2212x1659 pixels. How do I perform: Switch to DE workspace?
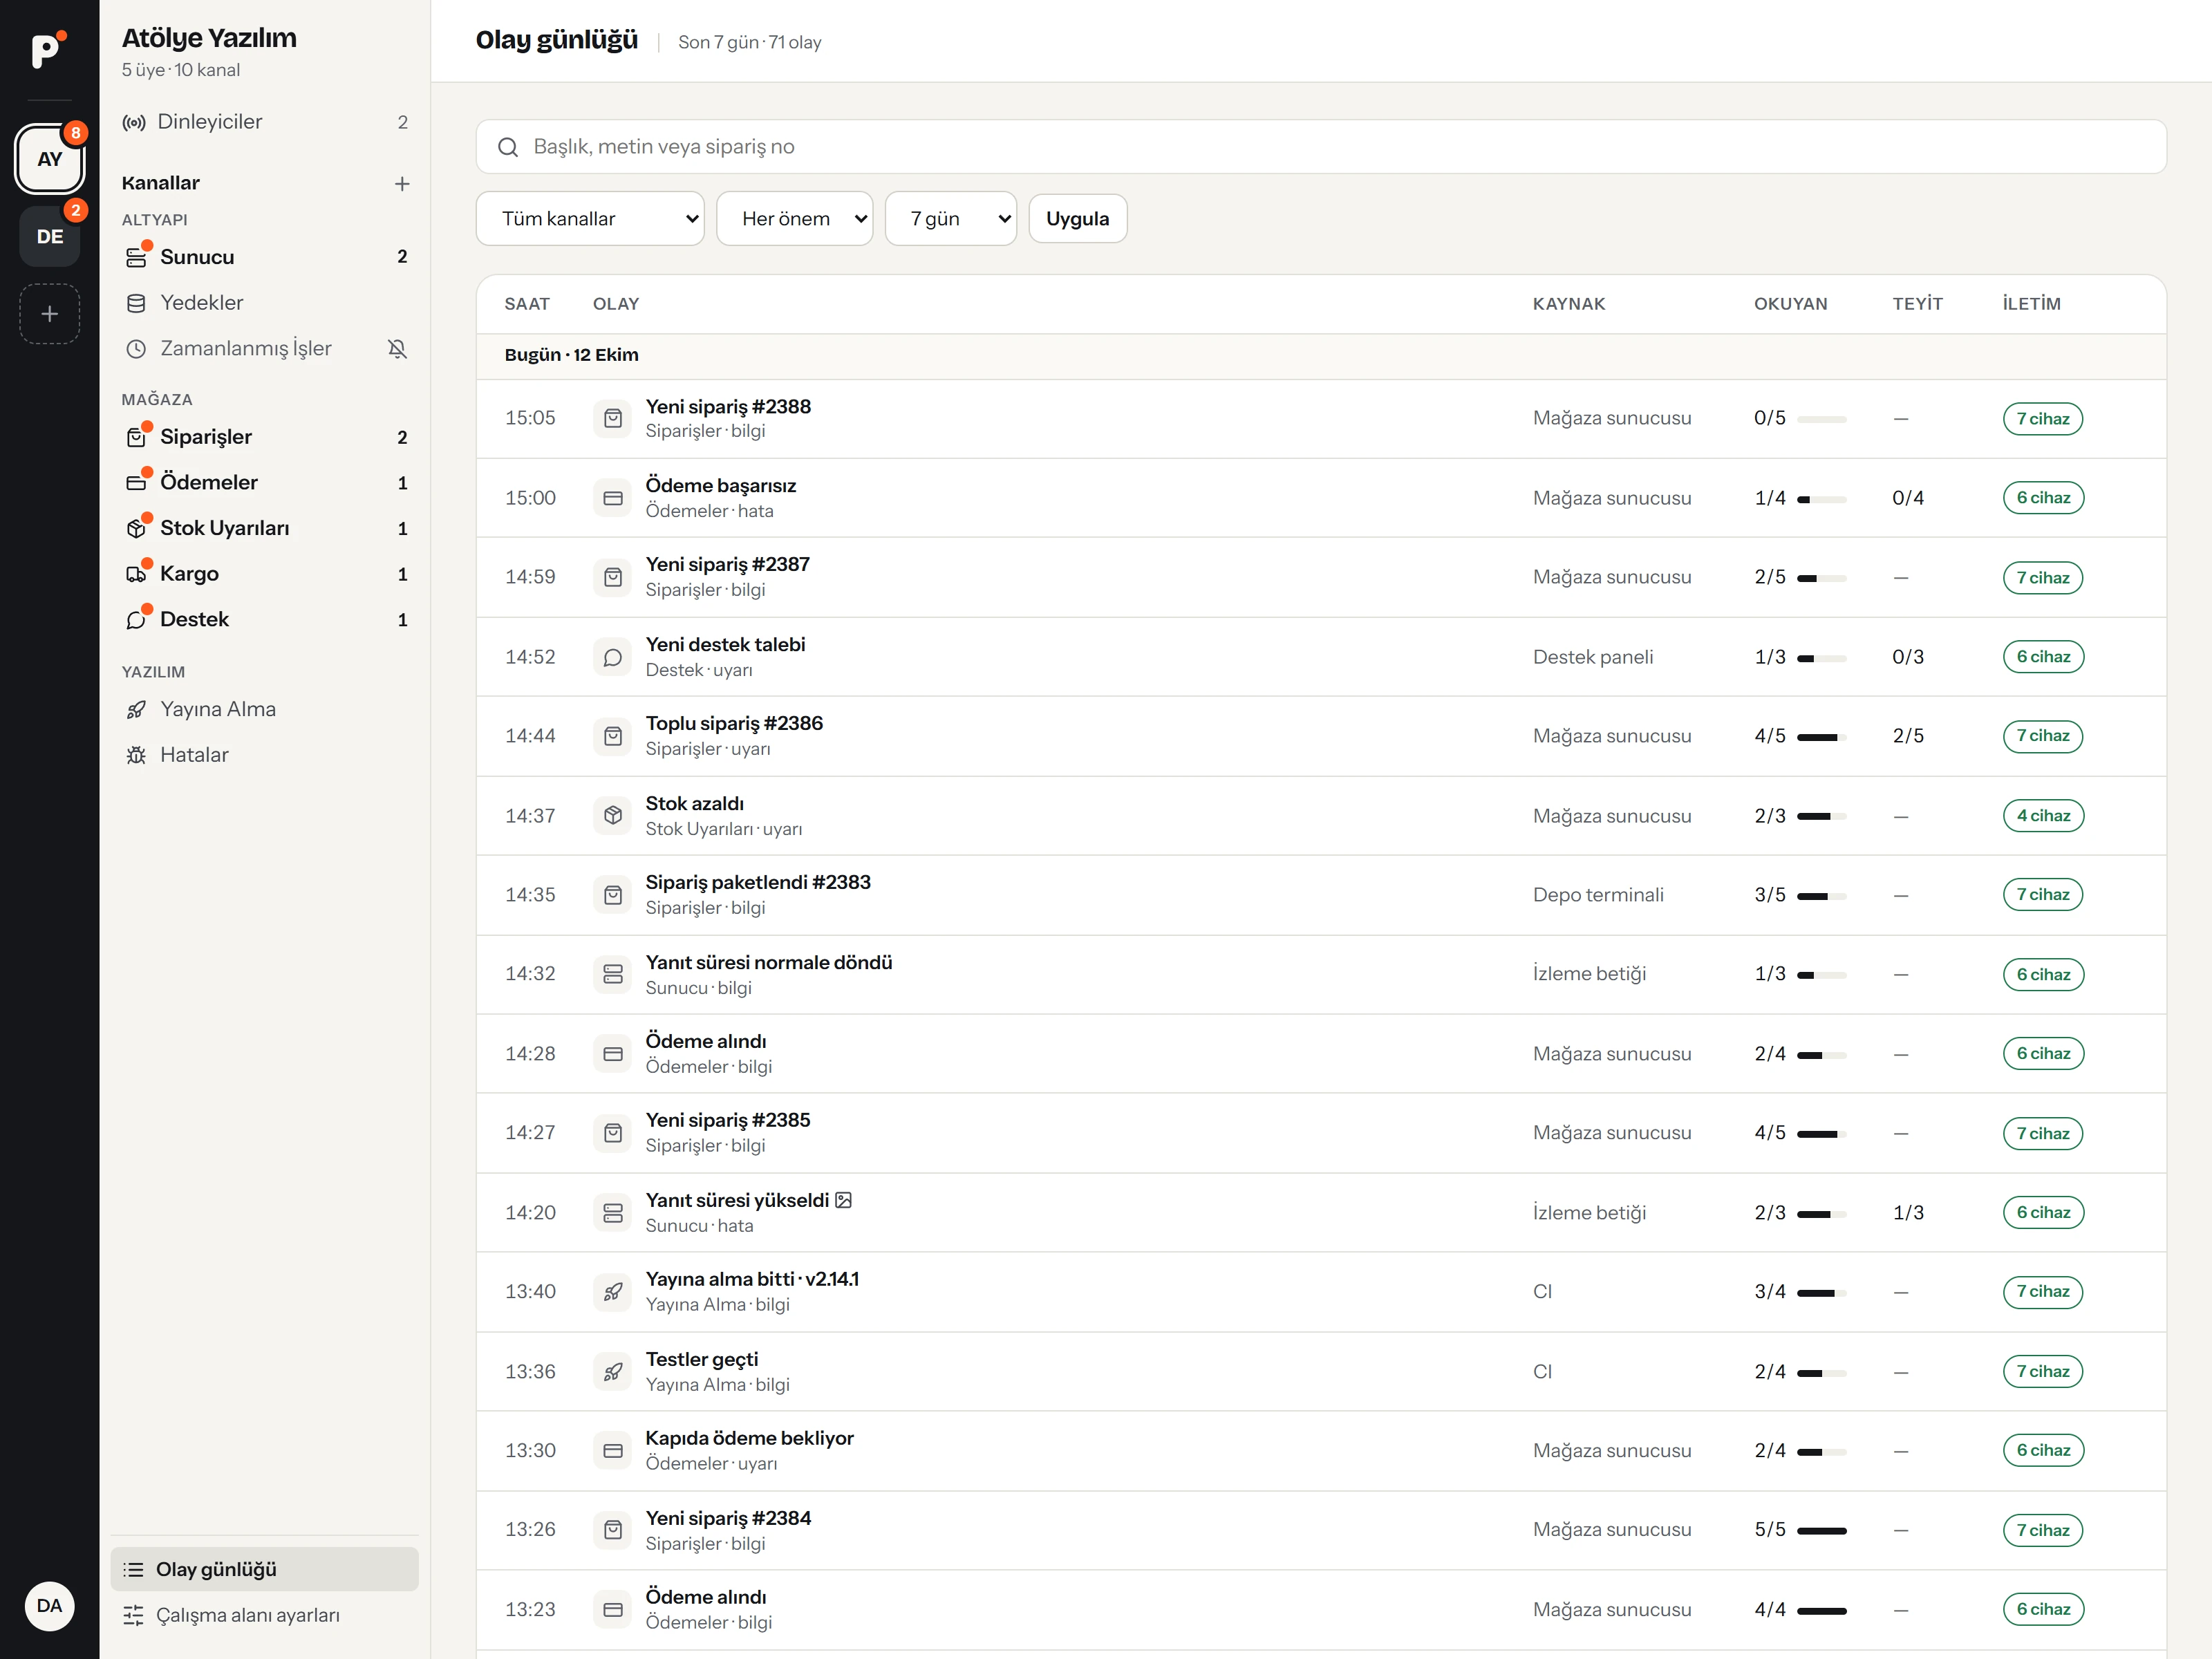pos(49,237)
